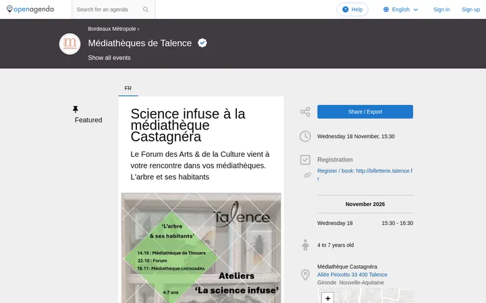This screenshot has width=486, height=303.
Task: Click the search magnifier icon
Action: click(x=146, y=9)
